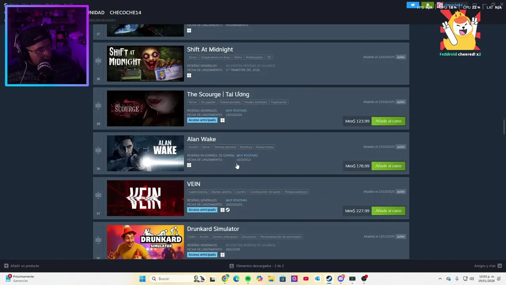This screenshot has width=506, height=285.
Task: Click the Steam Deck compatibility icon for VEIN
Action: coord(228,210)
